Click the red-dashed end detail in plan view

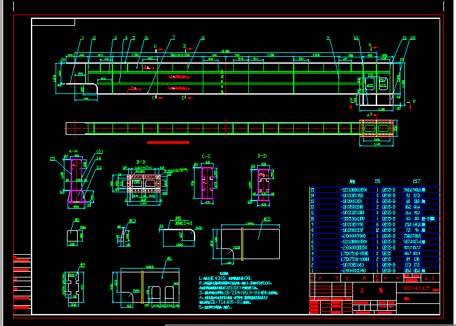(x=377, y=128)
